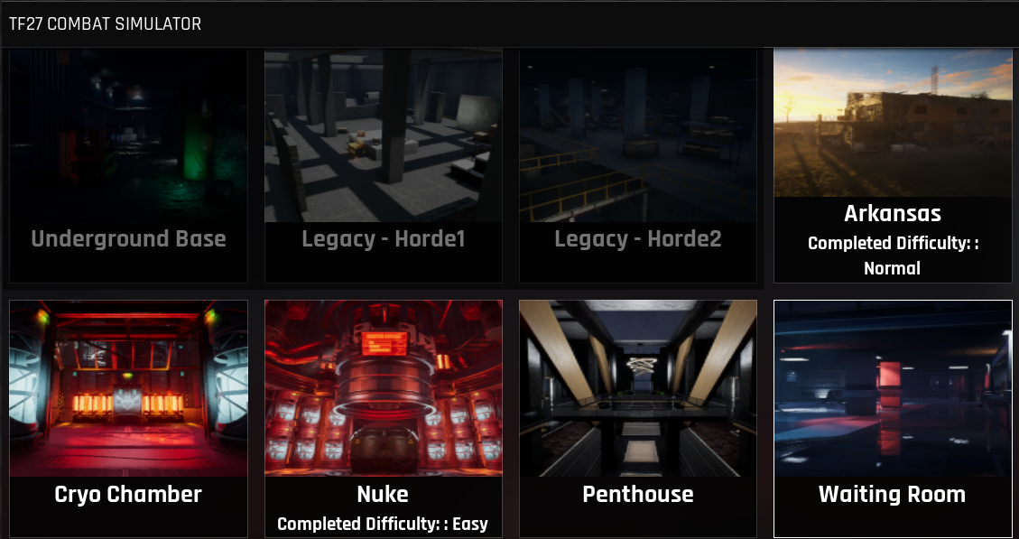Choose the Legacy - Horde2 map image

coord(638,135)
